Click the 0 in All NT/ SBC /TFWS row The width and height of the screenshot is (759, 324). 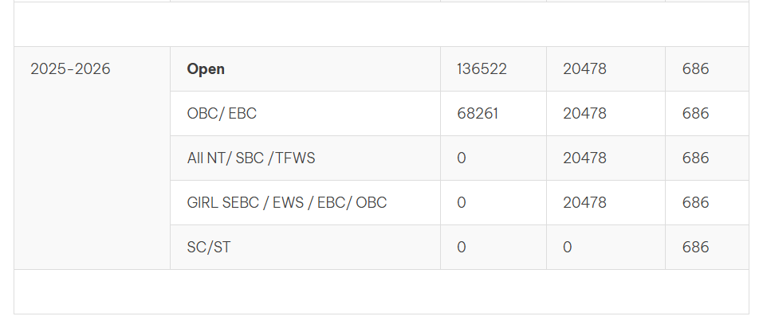tap(462, 158)
